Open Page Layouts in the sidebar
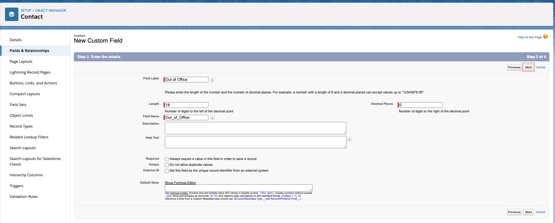The image size is (555, 223). coord(21,62)
